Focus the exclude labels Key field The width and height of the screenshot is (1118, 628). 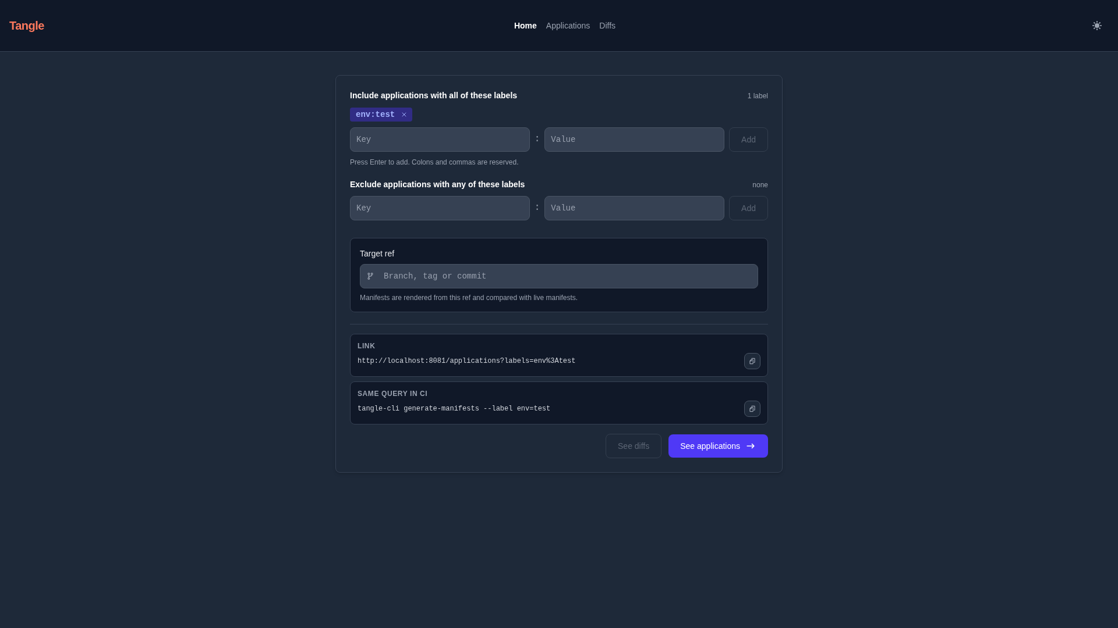pos(440,208)
